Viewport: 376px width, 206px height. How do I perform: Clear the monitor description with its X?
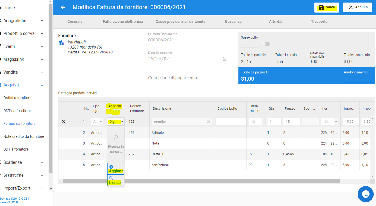pos(208,122)
